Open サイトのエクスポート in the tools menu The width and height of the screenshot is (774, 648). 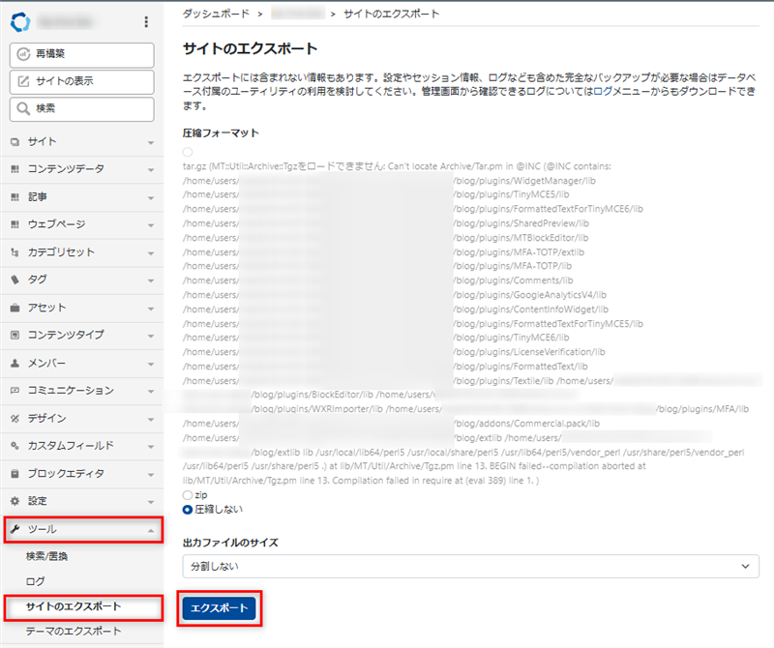pos(74,606)
